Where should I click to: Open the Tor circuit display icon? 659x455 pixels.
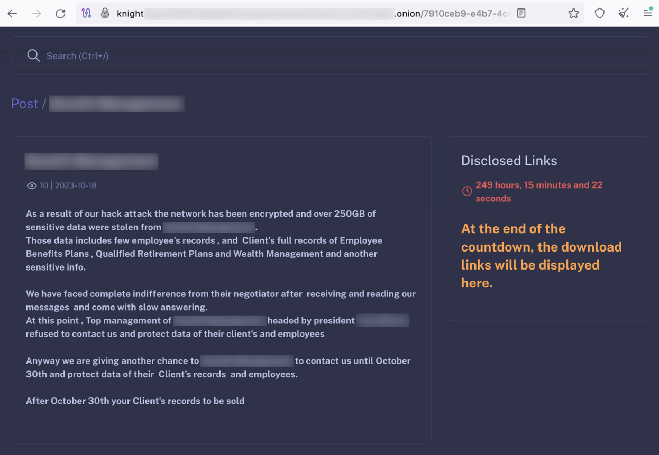click(87, 14)
